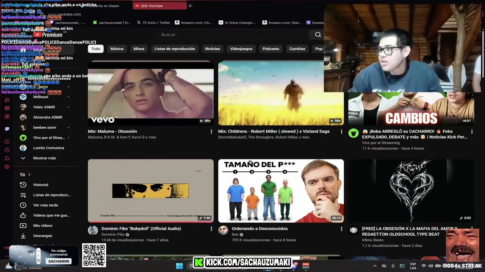Click the Dominic Fike channel avatar
The height and width of the screenshot is (272, 485).
click(93, 230)
